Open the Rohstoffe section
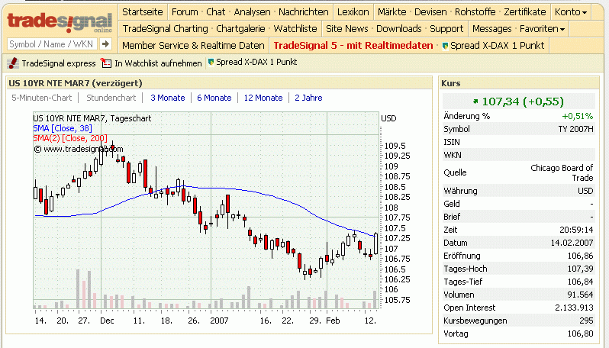The width and height of the screenshot is (609, 348). pyautogui.click(x=475, y=12)
